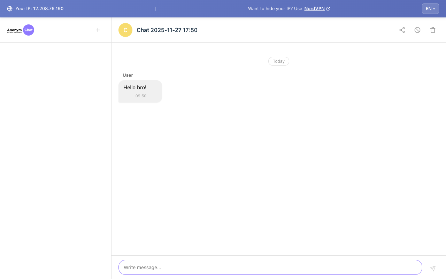Start a new chat with the plus icon
The height and width of the screenshot is (279, 446).
[x=98, y=30]
